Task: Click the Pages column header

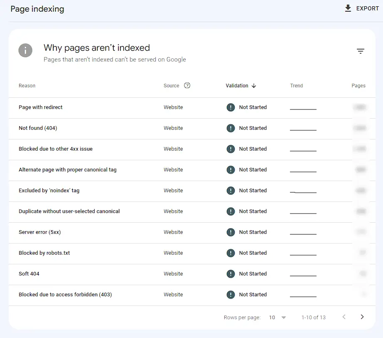Action: point(358,86)
